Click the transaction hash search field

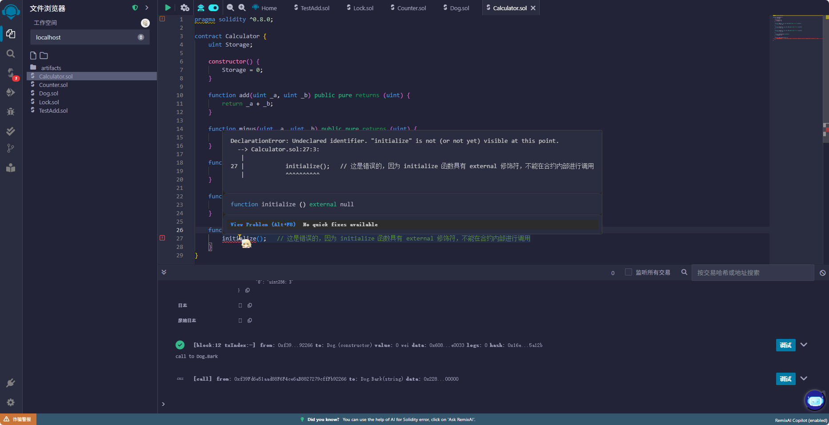coord(752,273)
